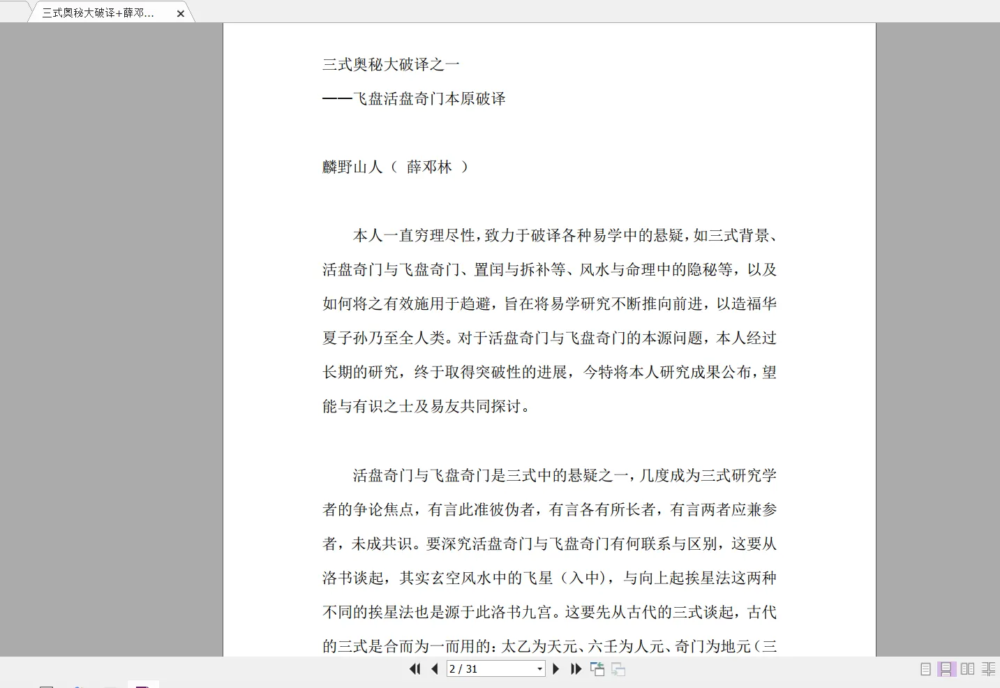Click the go-to-previous-view icon

click(597, 669)
